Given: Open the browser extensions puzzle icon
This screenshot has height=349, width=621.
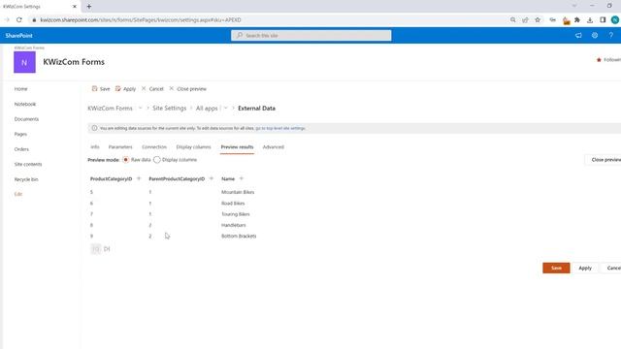Looking at the screenshot, I should click(x=577, y=19).
